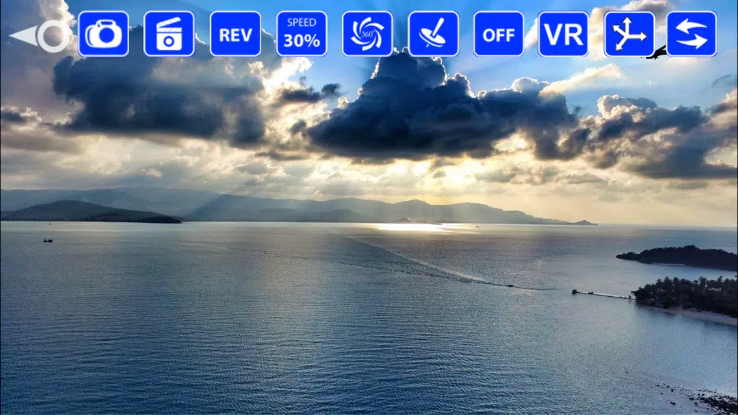Activate the 360° flip icon
Screen dimensions: 738x415
tap(368, 34)
